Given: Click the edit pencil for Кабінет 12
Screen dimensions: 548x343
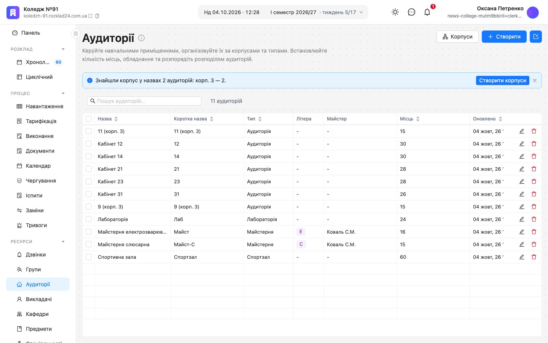Looking at the screenshot, I should pyautogui.click(x=522, y=144).
